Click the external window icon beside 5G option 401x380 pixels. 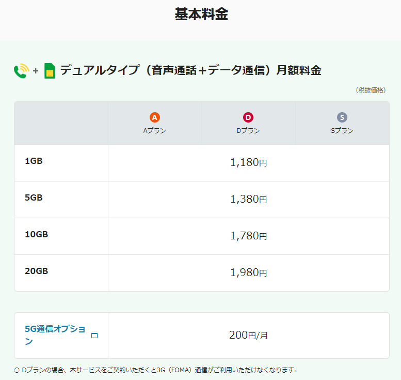[x=94, y=336]
